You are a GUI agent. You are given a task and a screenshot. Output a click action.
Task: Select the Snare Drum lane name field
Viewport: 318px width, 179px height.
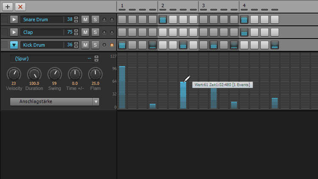click(x=42, y=20)
